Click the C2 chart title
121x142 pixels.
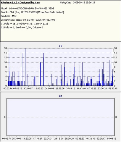(60, 96)
